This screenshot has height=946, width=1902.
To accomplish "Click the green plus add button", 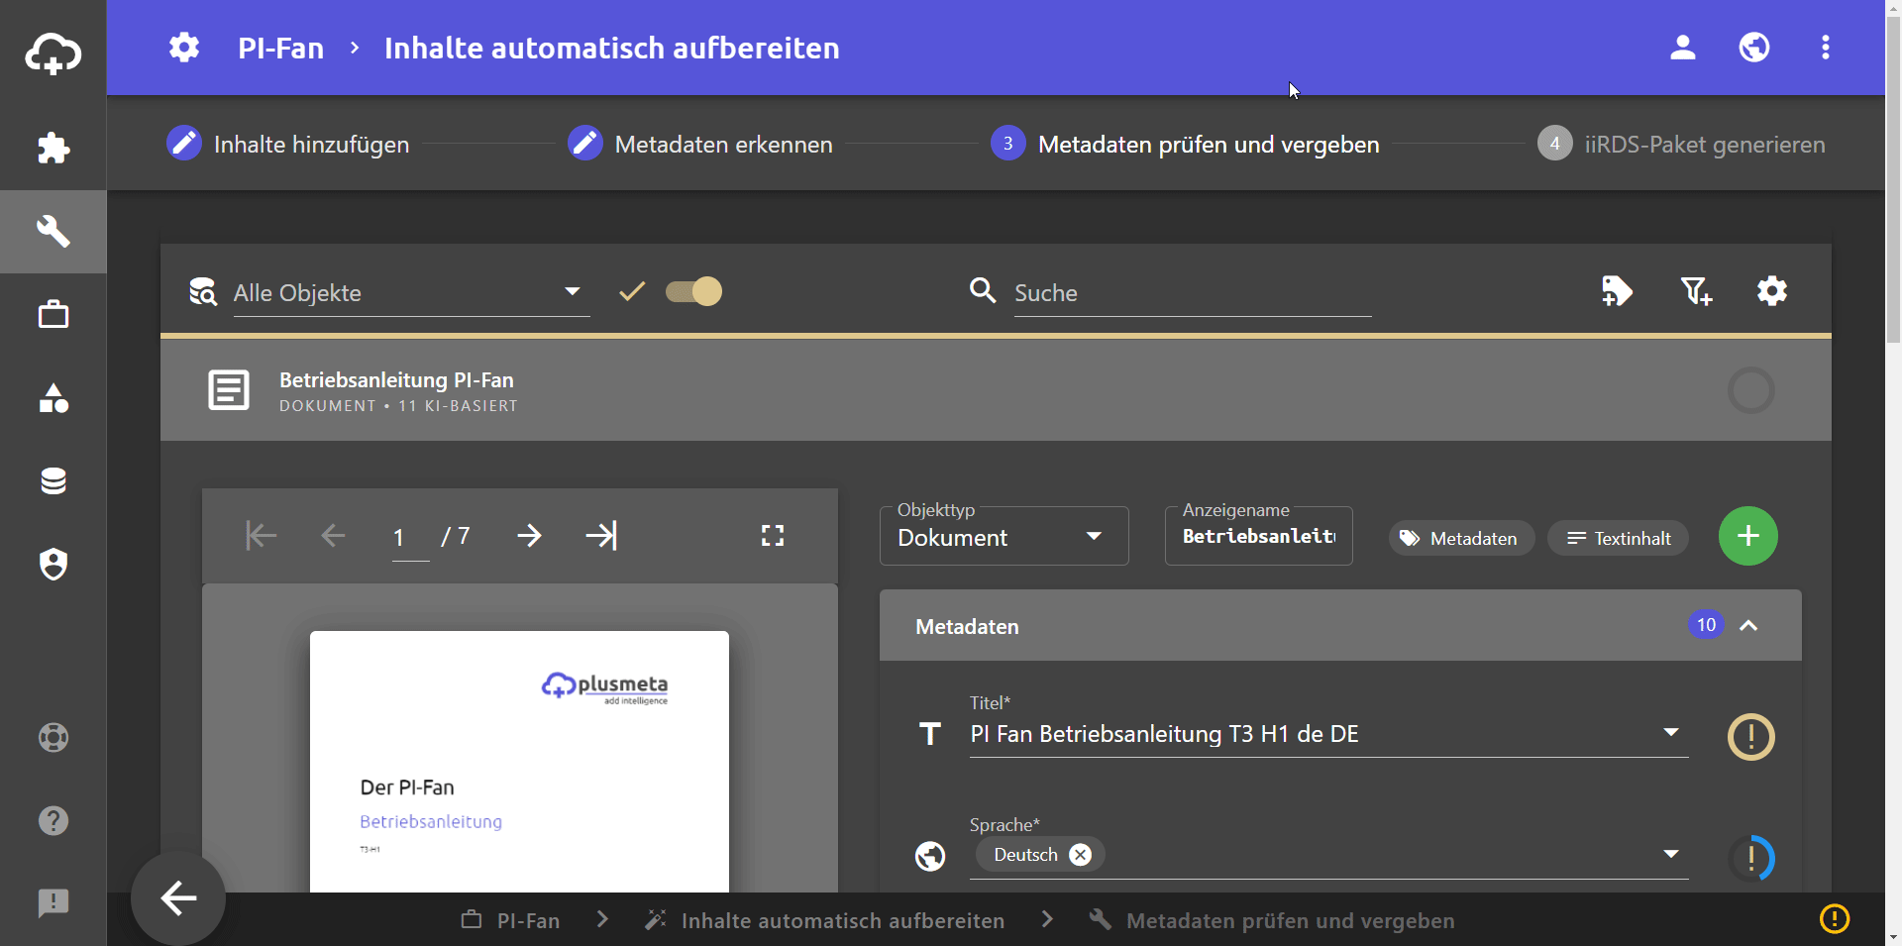I will [1748, 536].
